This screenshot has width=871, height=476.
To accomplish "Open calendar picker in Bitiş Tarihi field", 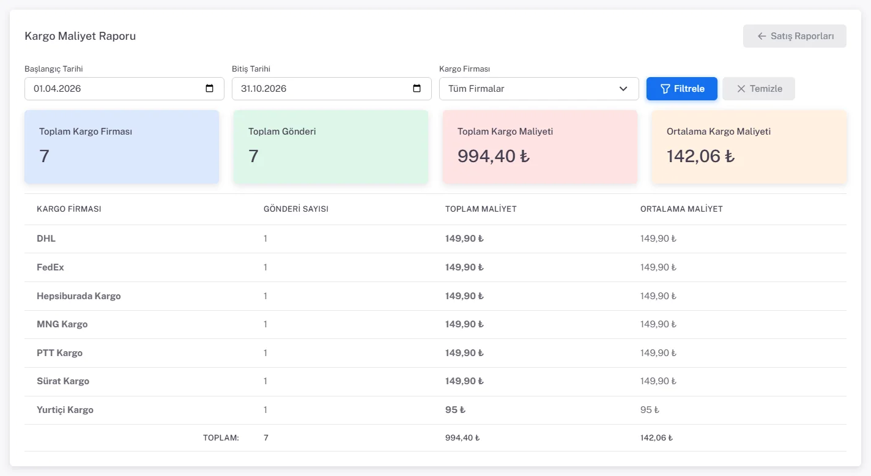I will click(x=417, y=89).
